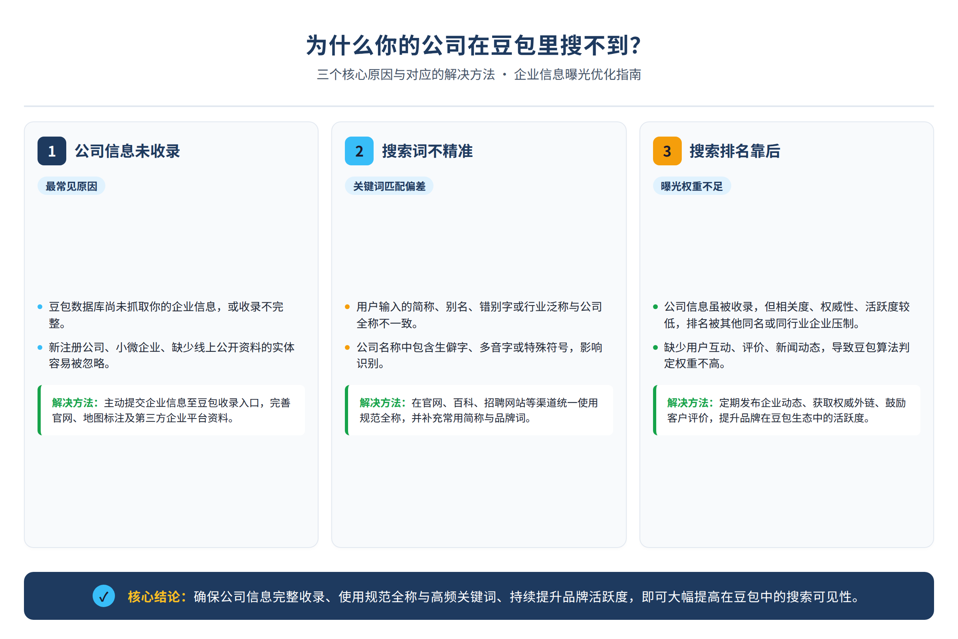Click the main title 为什么你的公司在豆包里搜不到?

474,45
